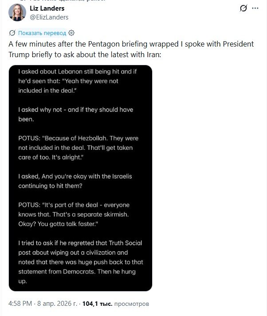Open translation settings gear icon
Screen dimensions: 267x316
72,33
